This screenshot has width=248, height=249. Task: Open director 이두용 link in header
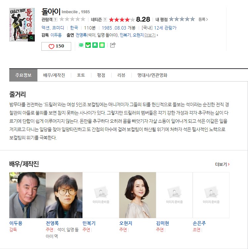coord(56,35)
